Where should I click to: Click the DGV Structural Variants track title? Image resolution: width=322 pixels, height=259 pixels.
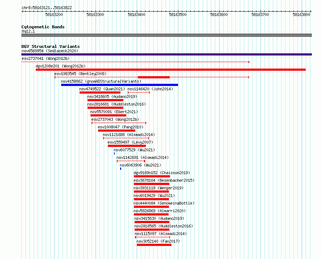51,46
